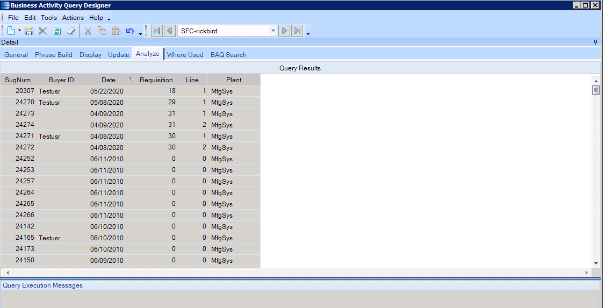Click the New document icon

11,31
